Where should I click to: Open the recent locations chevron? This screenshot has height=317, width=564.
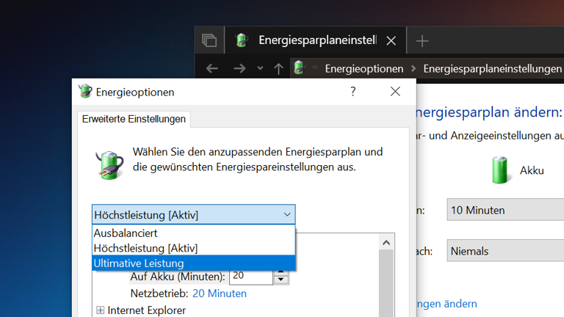point(259,69)
